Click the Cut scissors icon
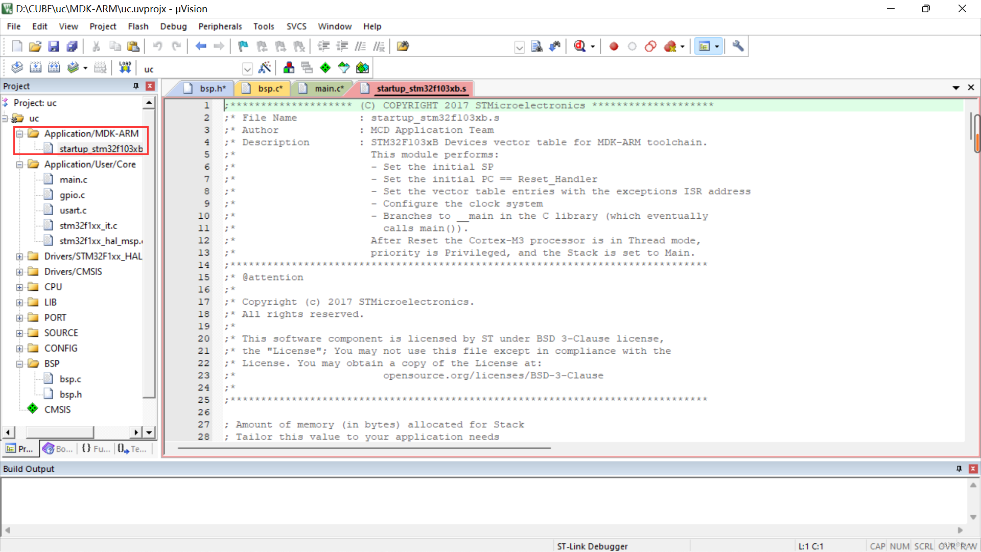 click(96, 47)
